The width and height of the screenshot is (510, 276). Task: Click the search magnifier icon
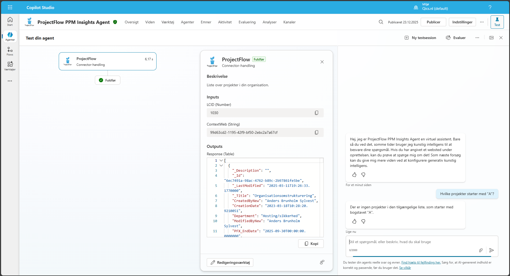coord(381,22)
